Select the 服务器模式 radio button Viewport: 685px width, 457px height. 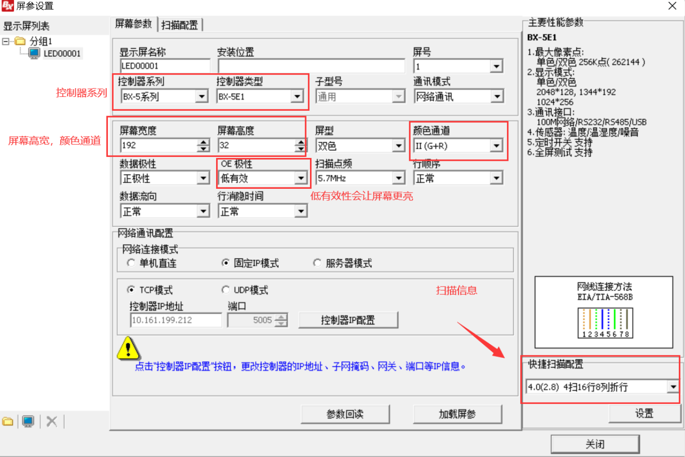(317, 263)
